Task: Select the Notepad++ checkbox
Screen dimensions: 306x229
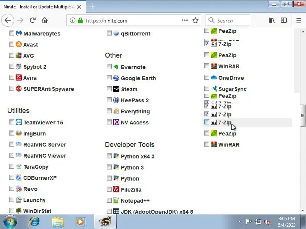Action: 109,200
